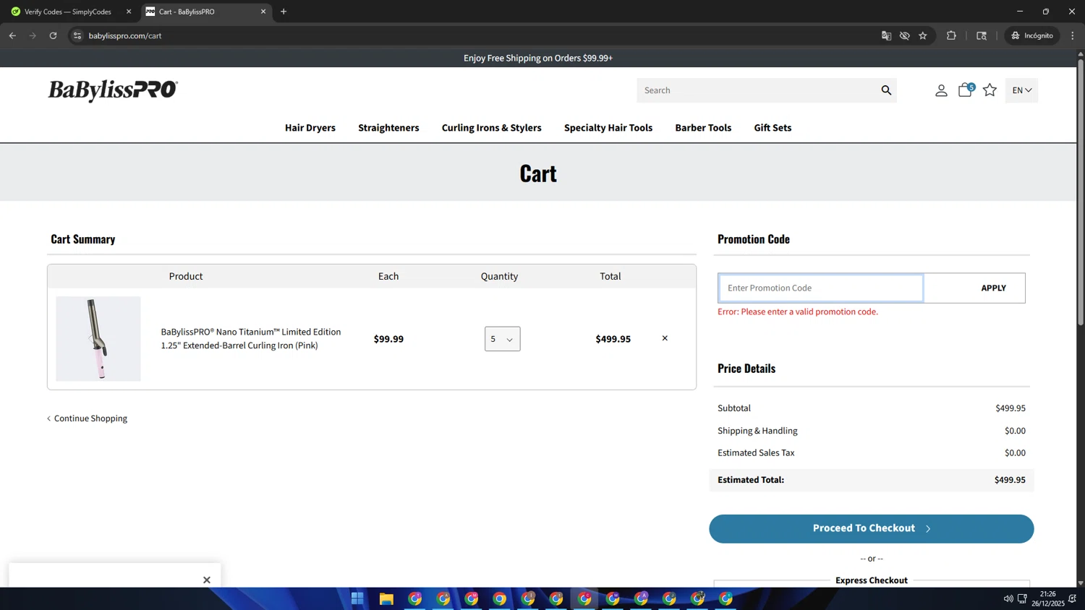Close the Verify Codes SimplyCodes tab
This screenshot has height=610, width=1085.
(129, 12)
